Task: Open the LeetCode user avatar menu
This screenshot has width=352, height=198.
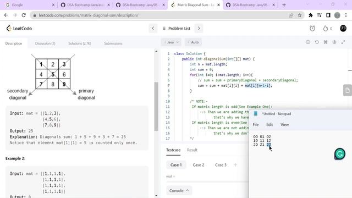Action: pos(343,28)
